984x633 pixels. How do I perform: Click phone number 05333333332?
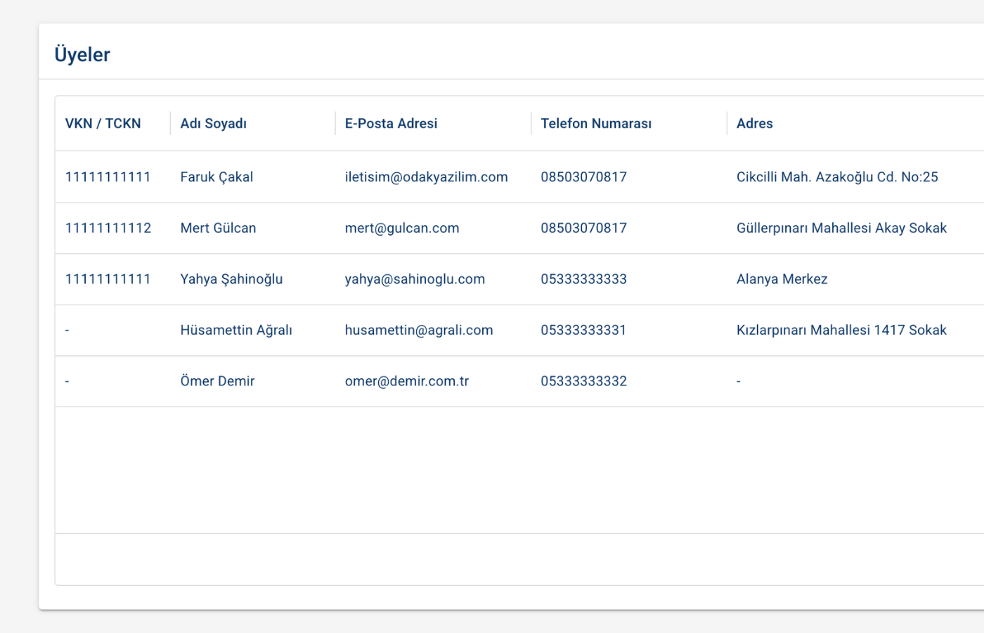(x=583, y=381)
